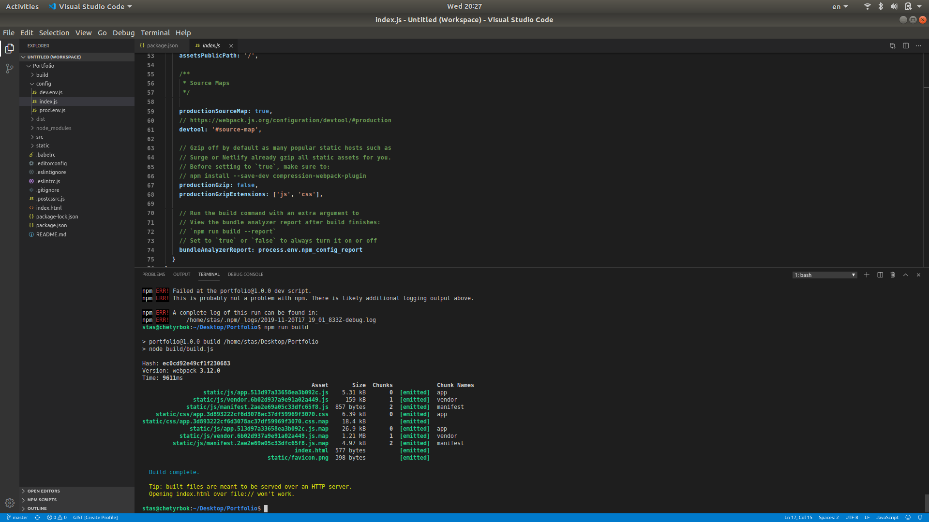The width and height of the screenshot is (929, 522).
Task: Expand the Open Editors section
Action: point(77,491)
